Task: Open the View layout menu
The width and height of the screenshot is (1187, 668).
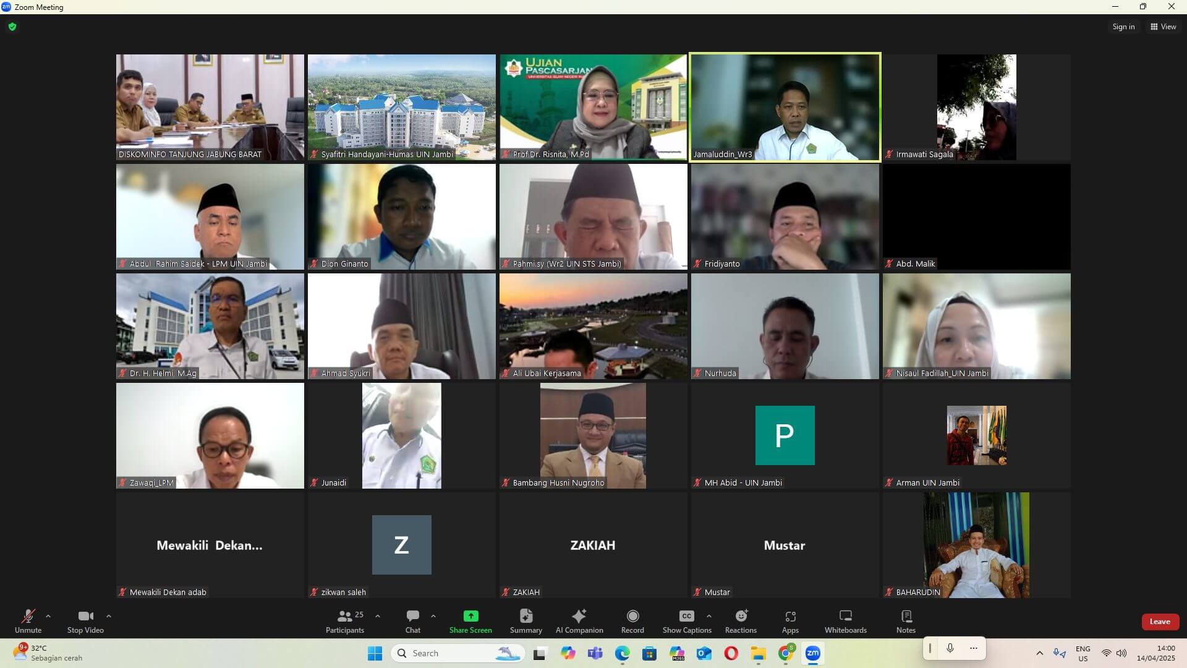Action: pyautogui.click(x=1163, y=27)
